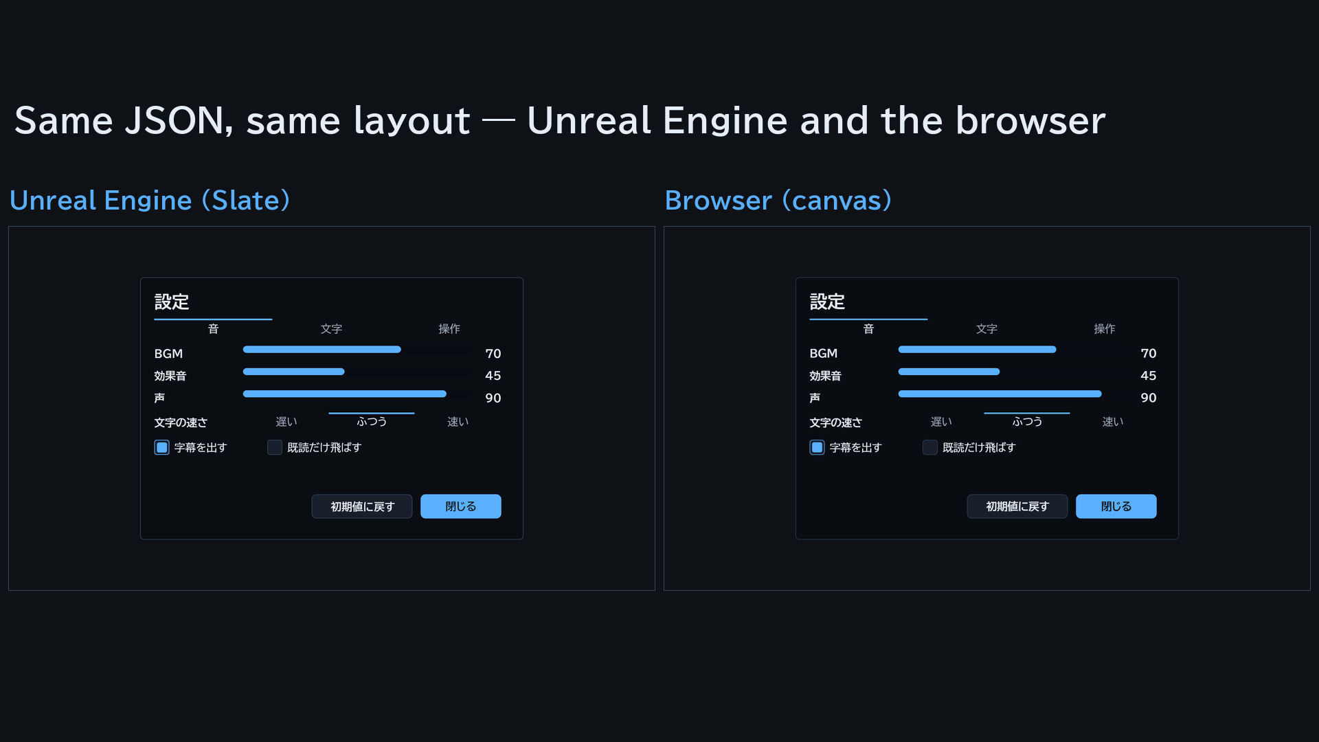Screen dimensions: 1319x742
Task: Click 設定 title in Browser panel
Action: click(827, 302)
